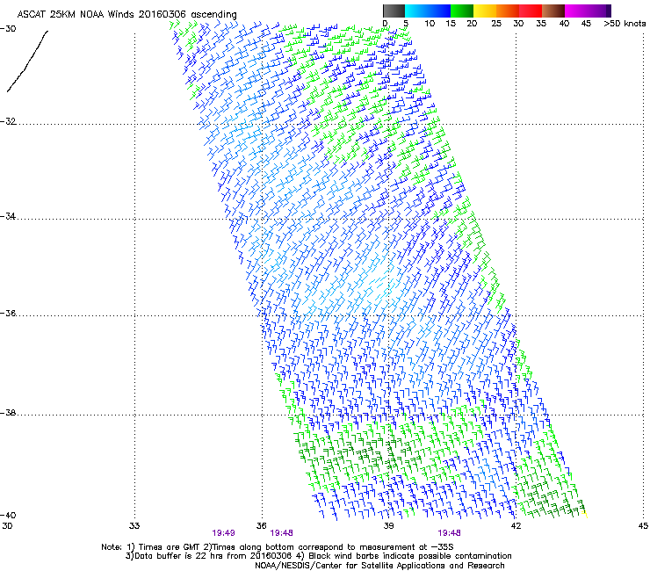Click the legend tick label 40

point(564,24)
